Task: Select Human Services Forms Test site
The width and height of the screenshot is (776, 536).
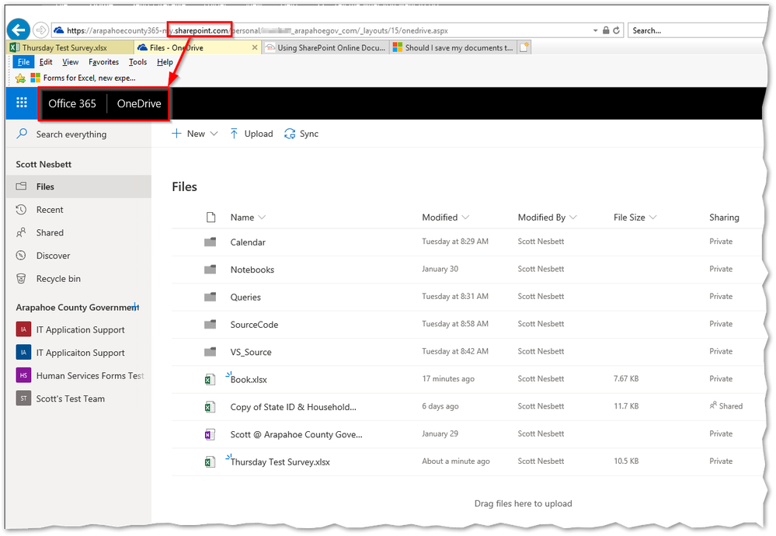Action: [x=90, y=376]
